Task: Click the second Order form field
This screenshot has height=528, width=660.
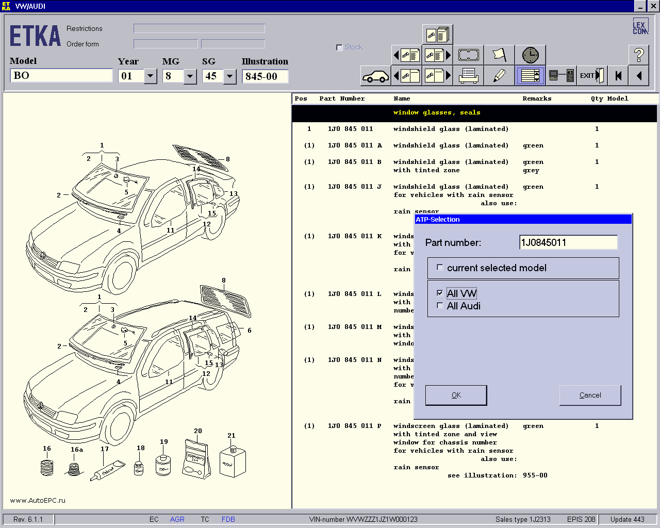Action: click(x=233, y=44)
